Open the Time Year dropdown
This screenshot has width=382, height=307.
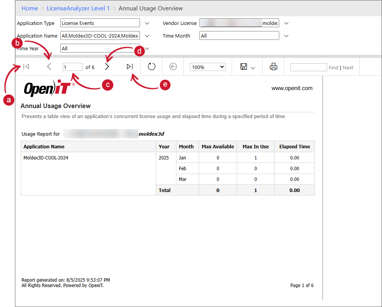[x=147, y=48]
